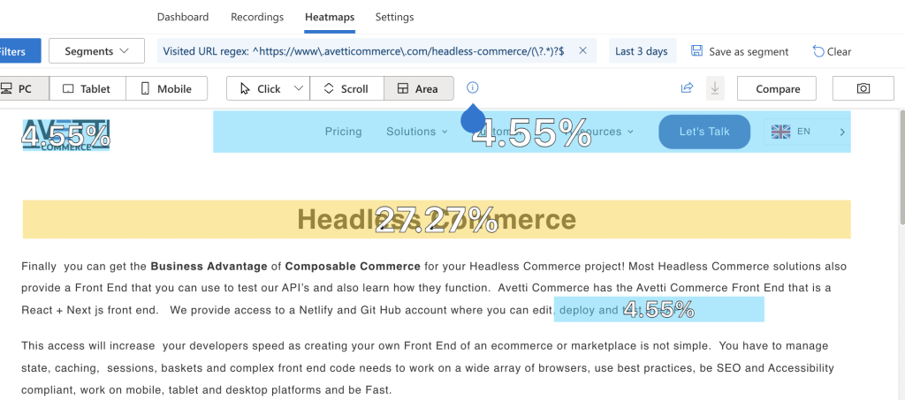Click the heatmap info icon
Image resolution: width=905 pixels, height=400 pixels.
pos(472,87)
